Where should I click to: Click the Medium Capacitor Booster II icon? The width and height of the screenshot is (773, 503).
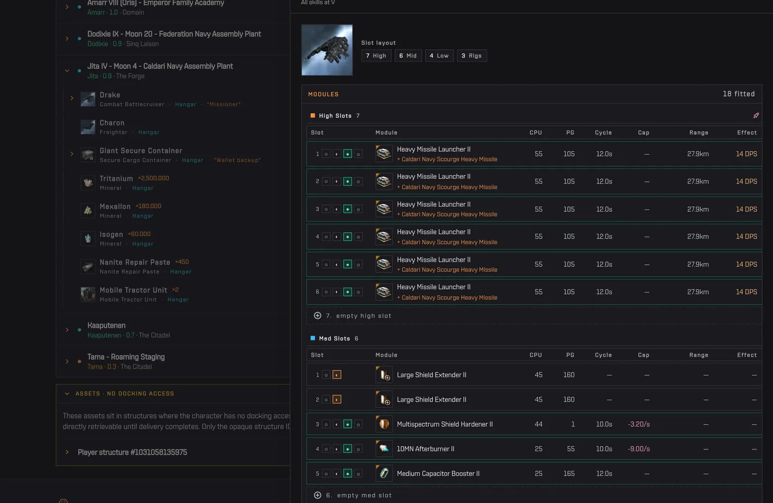pyautogui.click(x=384, y=474)
